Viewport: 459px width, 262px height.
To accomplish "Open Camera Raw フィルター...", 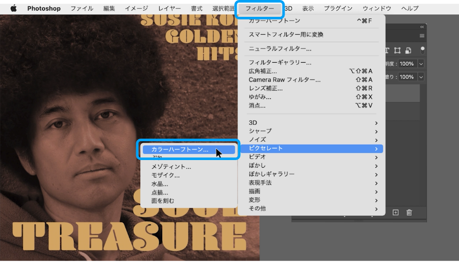I will pos(312,80).
